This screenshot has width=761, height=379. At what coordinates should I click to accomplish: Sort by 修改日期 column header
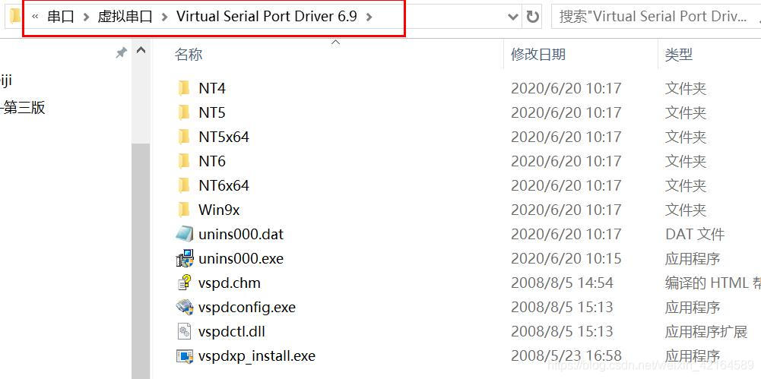pos(538,54)
